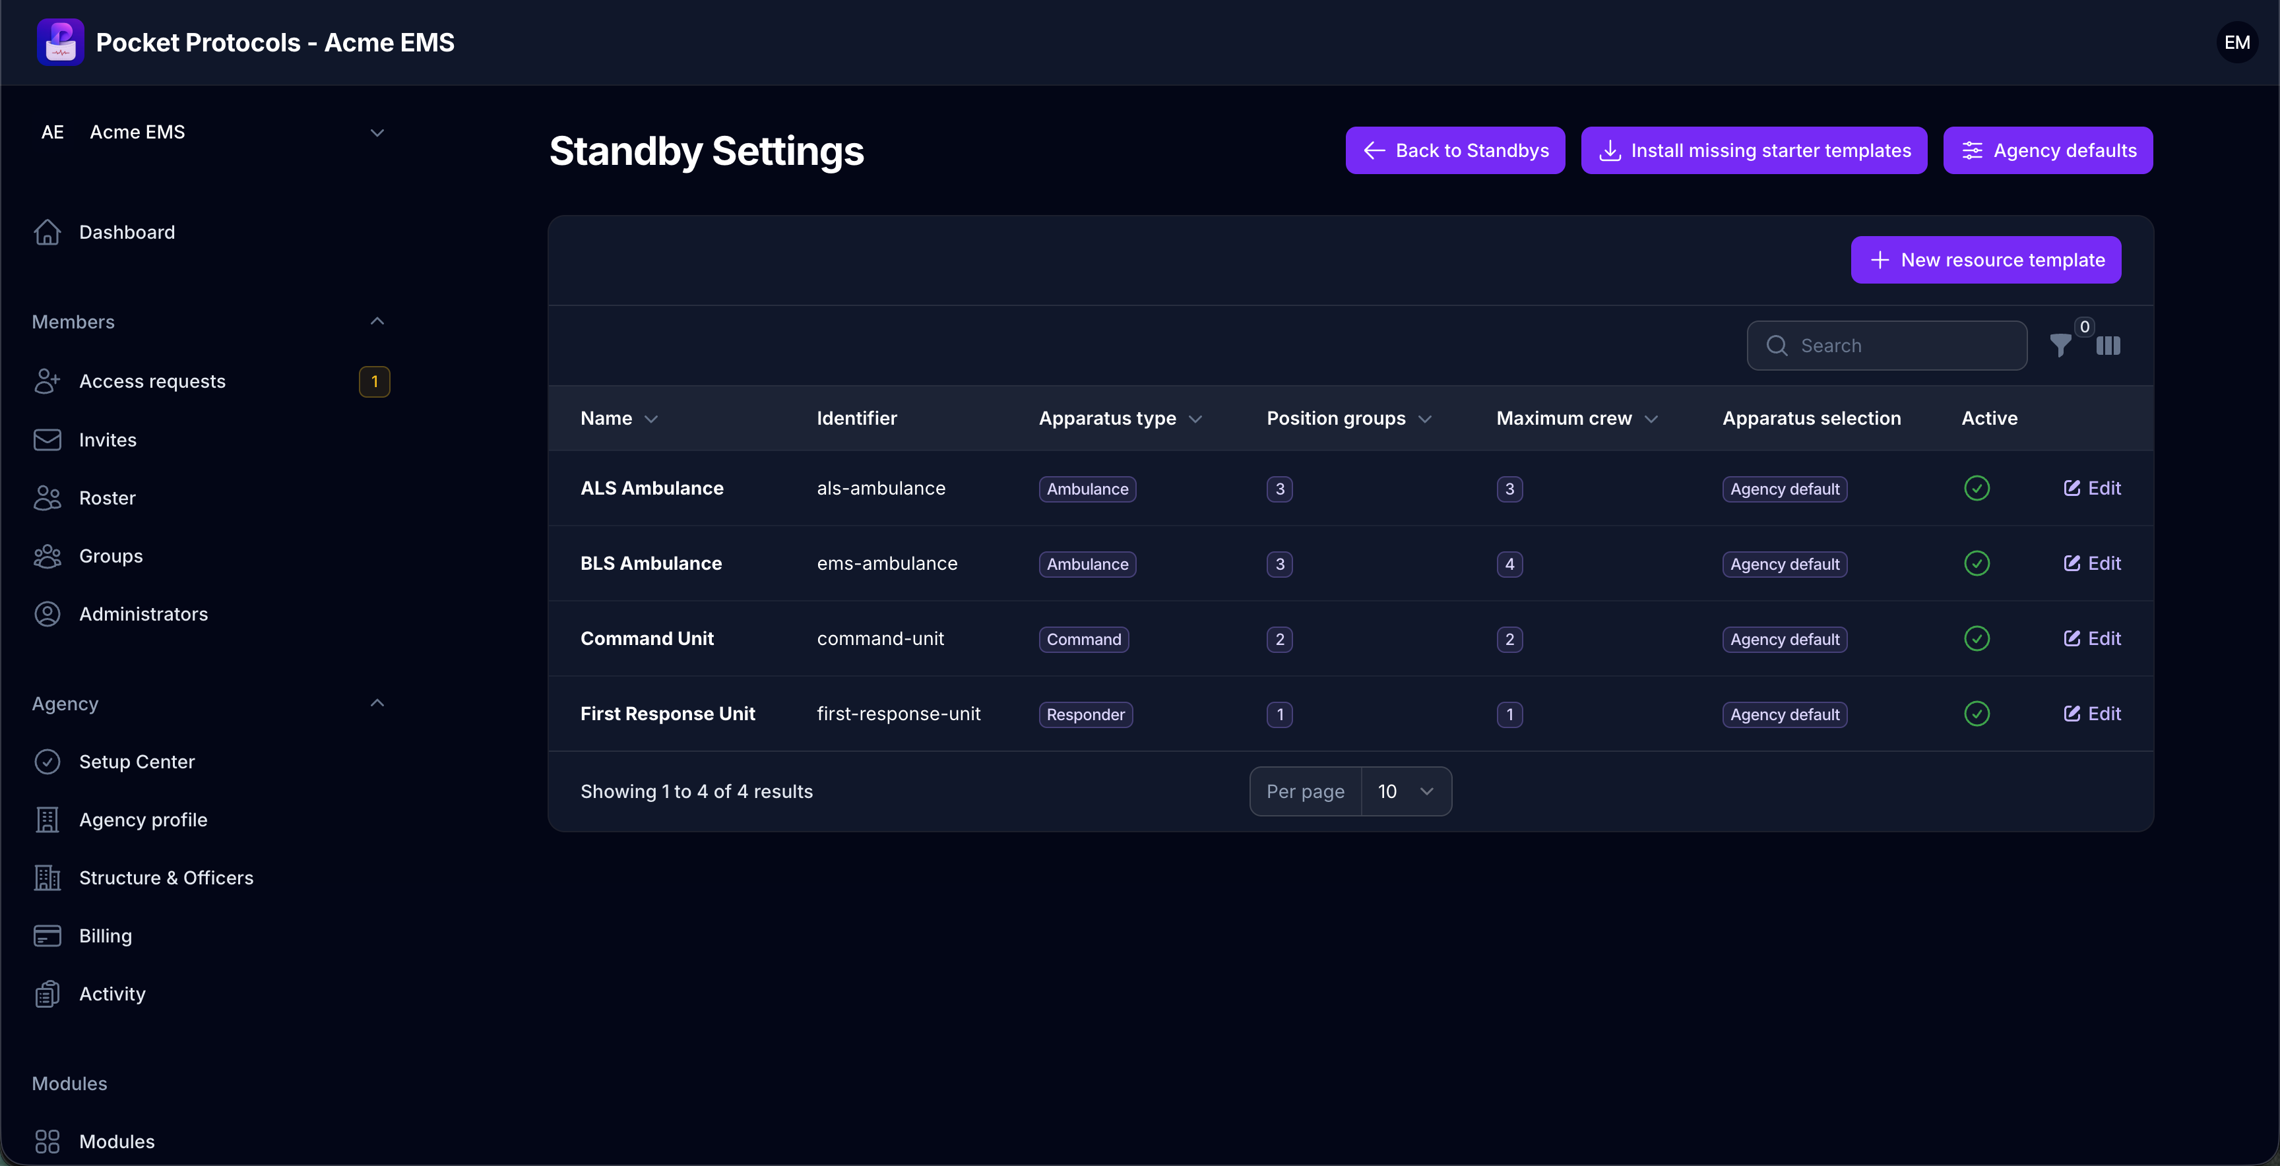This screenshot has width=2280, height=1166.
Task: Go back with Back to Standbys button
Action: coord(1455,150)
